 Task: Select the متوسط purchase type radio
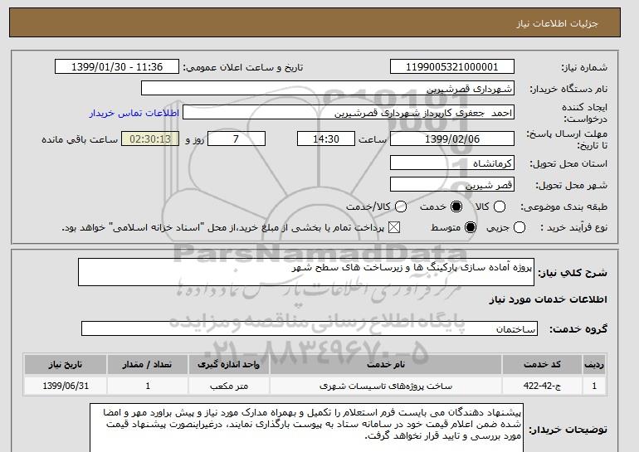coord(471,227)
